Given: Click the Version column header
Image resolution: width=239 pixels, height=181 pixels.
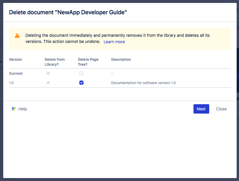Looking at the screenshot, I should pyautogui.click(x=15, y=59).
